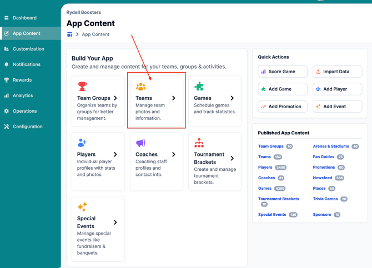Click the green puzzle Games icon

pos(199,87)
